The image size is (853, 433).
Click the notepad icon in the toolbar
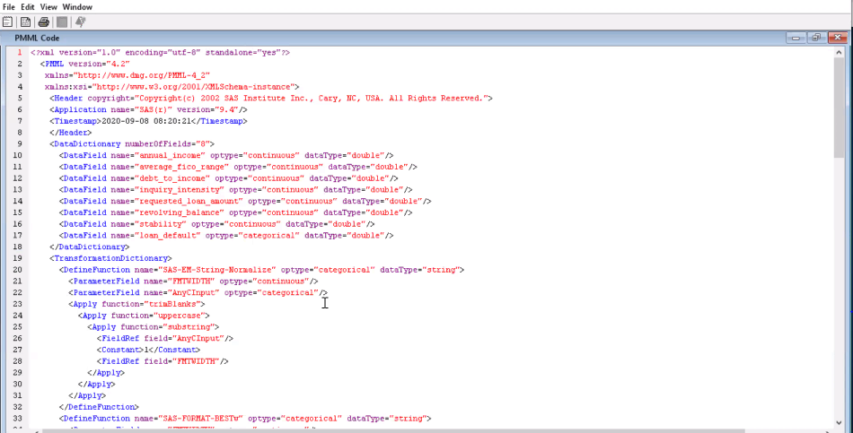tap(7, 22)
